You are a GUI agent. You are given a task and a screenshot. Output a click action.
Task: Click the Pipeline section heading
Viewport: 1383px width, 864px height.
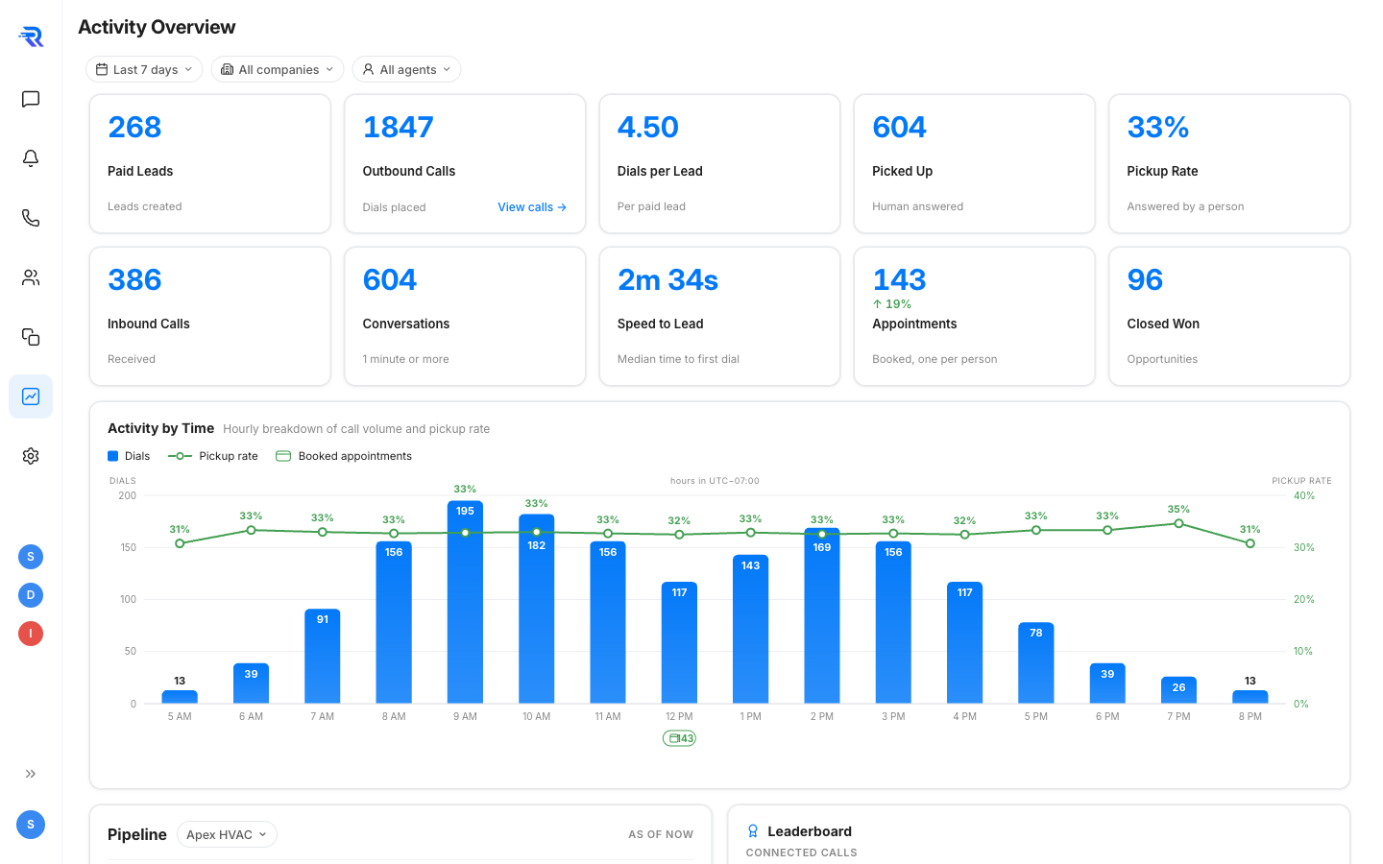pos(137,834)
